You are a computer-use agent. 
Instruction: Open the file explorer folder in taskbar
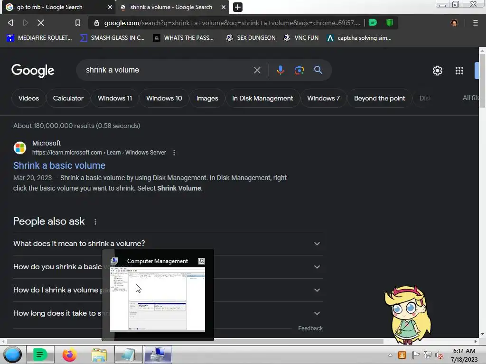pos(99,355)
